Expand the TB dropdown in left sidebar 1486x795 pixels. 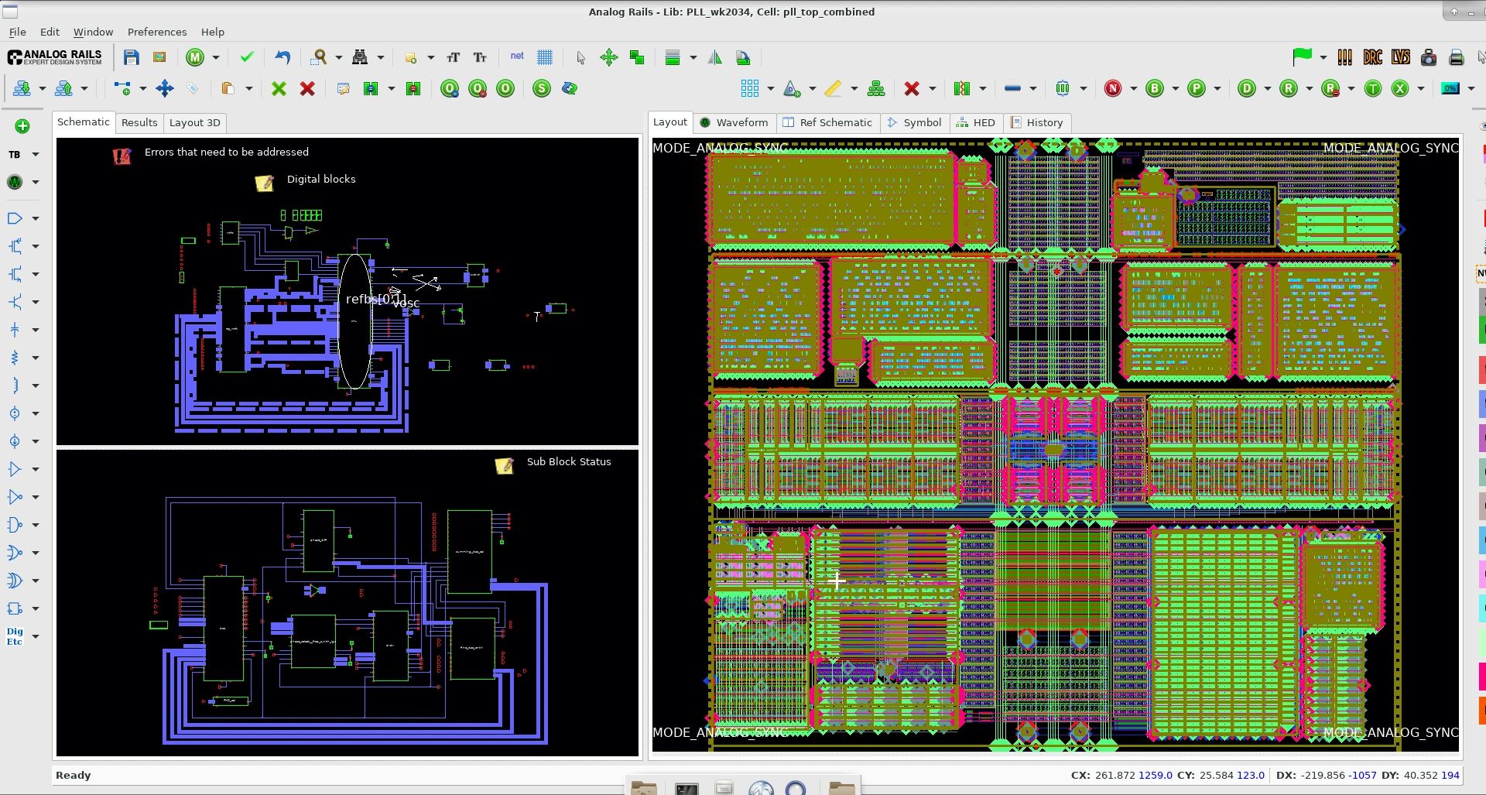click(35, 155)
